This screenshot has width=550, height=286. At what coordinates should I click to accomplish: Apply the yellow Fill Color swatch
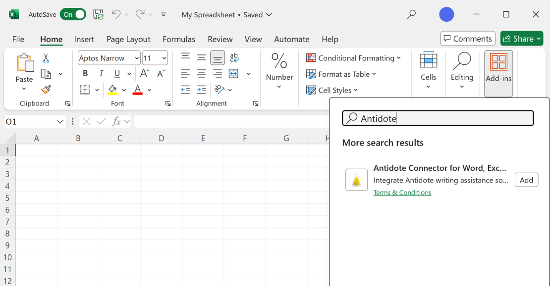pos(112,90)
